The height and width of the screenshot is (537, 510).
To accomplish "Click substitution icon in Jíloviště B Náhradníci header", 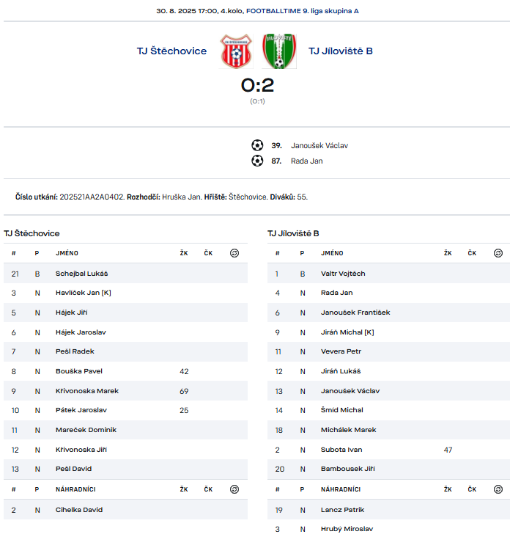I will [498, 489].
